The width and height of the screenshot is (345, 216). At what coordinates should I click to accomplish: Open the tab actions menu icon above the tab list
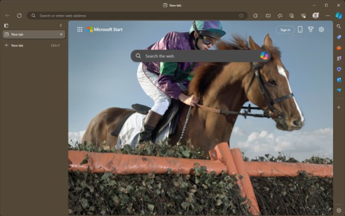click(x=6, y=25)
